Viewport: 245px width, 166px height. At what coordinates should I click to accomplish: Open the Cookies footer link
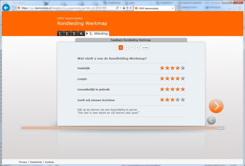[x=49, y=162]
